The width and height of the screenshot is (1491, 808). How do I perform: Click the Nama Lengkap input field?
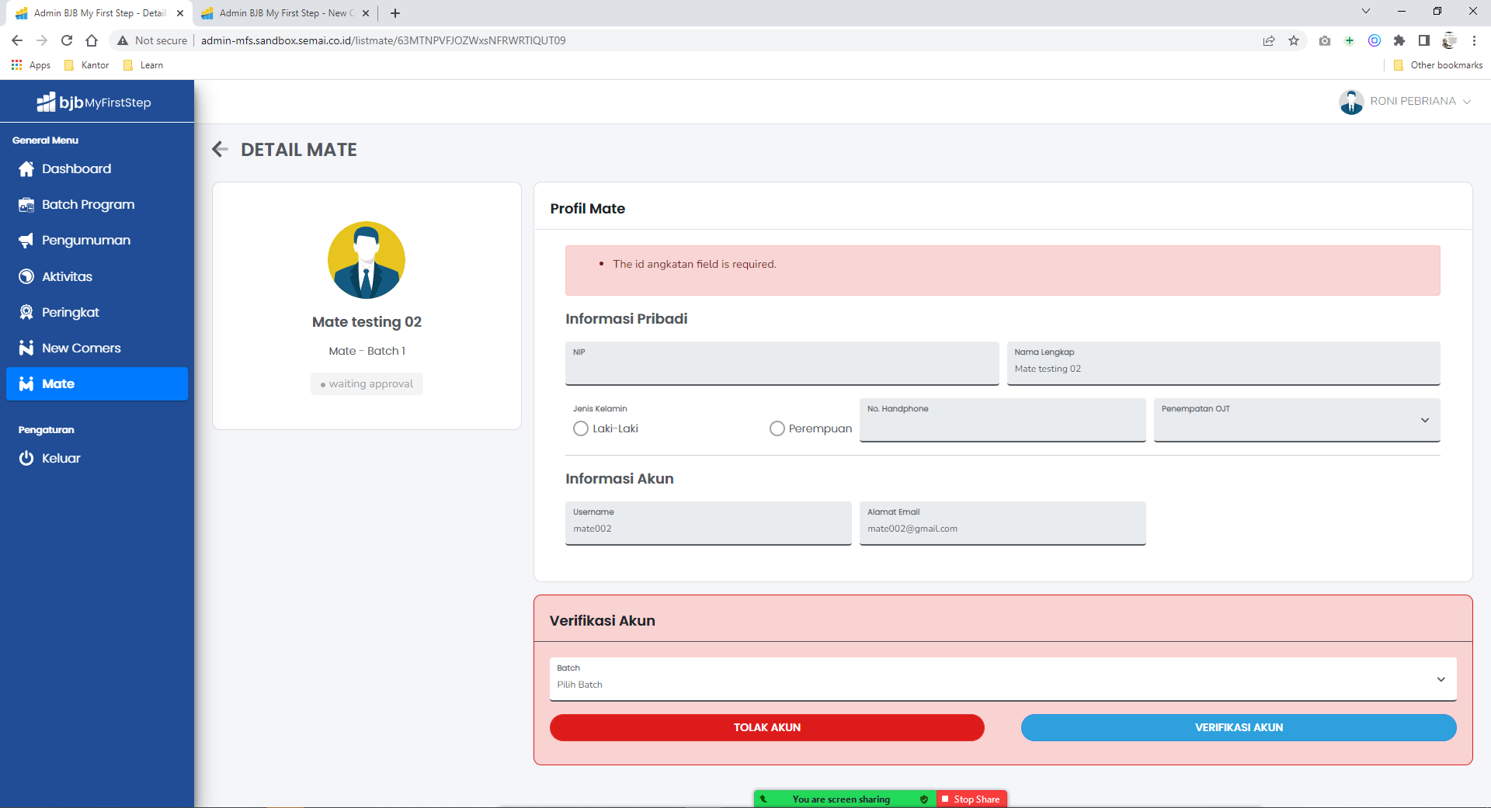(1223, 363)
